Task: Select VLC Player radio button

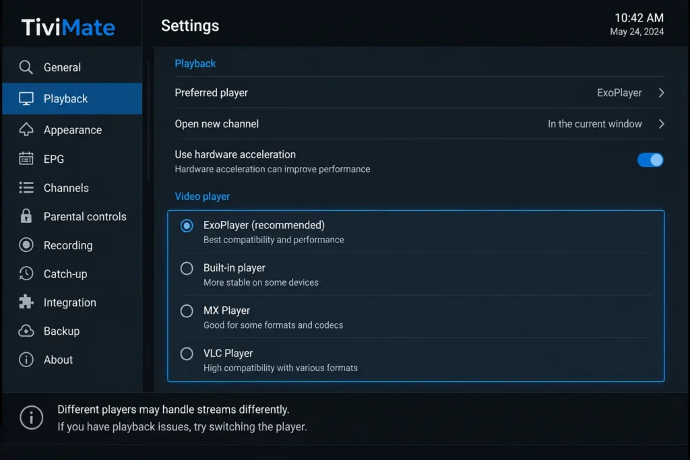Action: click(x=187, y=354)
